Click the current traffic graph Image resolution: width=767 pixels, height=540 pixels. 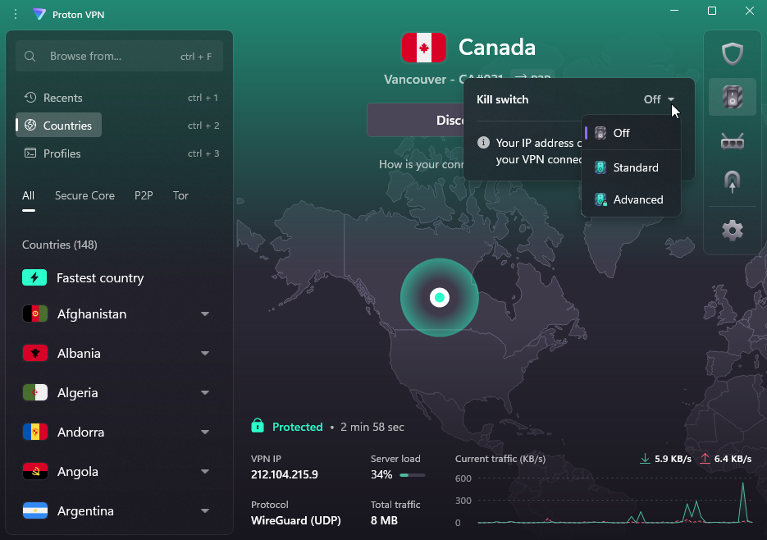coord(615,501)
